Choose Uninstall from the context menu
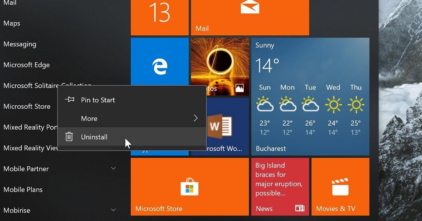Viewport: 422px width, 221px height. pyautogui.click(x=94, y=137)
